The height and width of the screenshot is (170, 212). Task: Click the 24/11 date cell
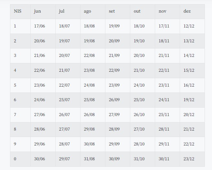click(x=164, y=100)
